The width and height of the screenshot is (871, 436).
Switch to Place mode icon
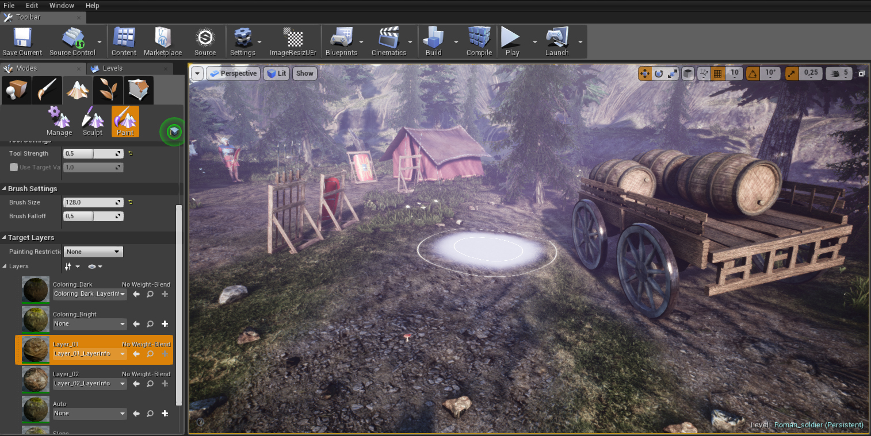click(x=16, y=90)
